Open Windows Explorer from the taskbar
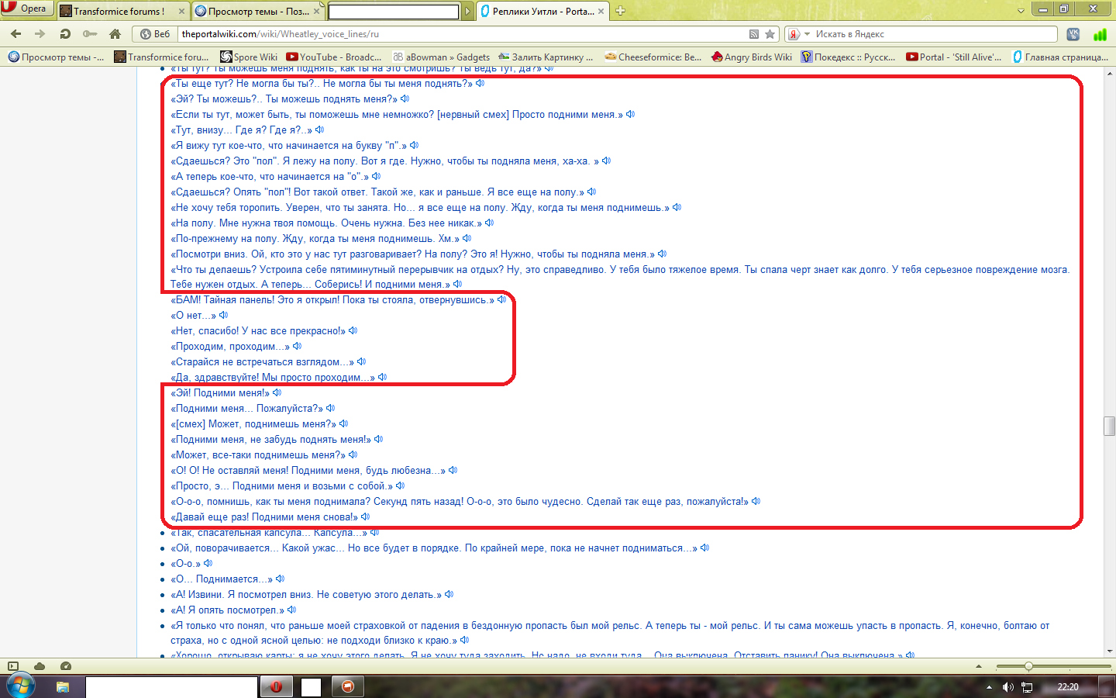This screenshot has height=698, width=1116. click(63, 687)
